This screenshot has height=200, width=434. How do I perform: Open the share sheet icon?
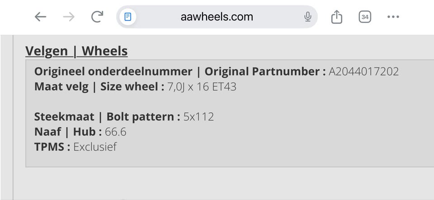pos(336,17)
